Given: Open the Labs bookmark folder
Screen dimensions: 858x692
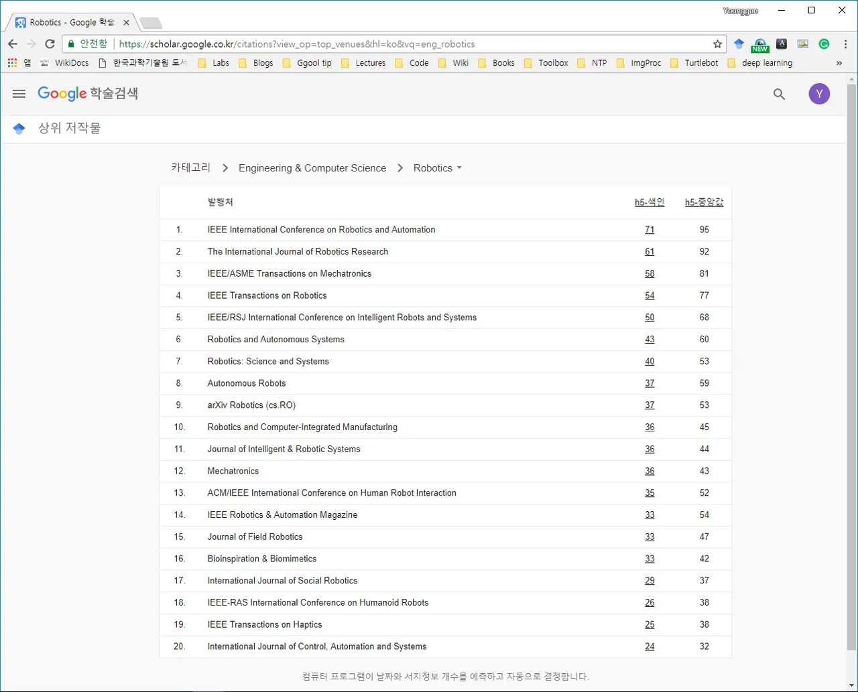Looking at the screenshot, I should (213, 63).
